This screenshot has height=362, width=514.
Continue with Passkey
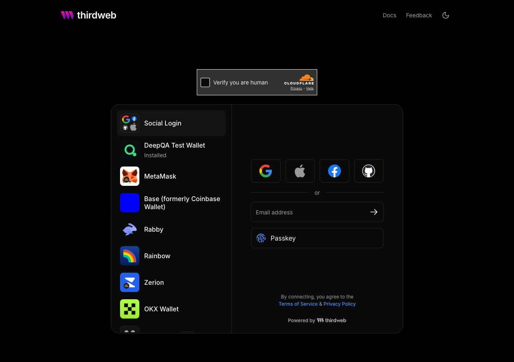[x=317, y=238]
